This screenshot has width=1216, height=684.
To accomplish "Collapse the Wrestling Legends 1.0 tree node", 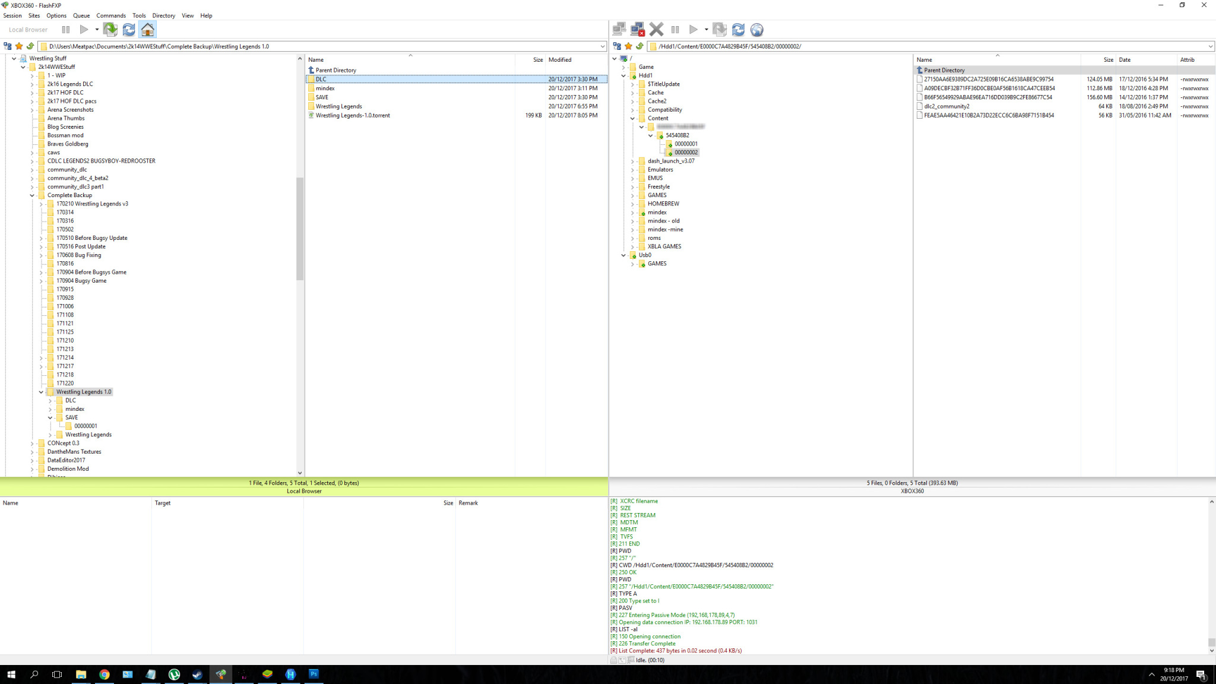I will pyautogui.click(x=41, y=392).
